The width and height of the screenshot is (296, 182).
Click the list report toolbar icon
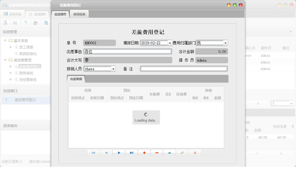[15, 23]
